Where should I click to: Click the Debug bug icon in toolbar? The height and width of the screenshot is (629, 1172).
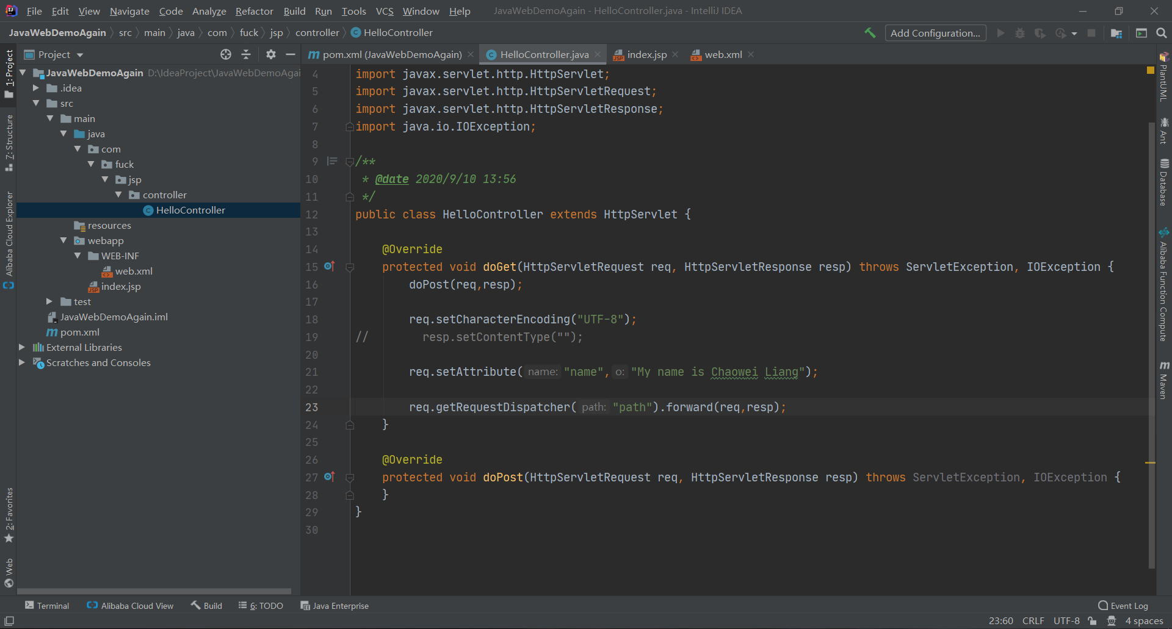click(1019, 33)
